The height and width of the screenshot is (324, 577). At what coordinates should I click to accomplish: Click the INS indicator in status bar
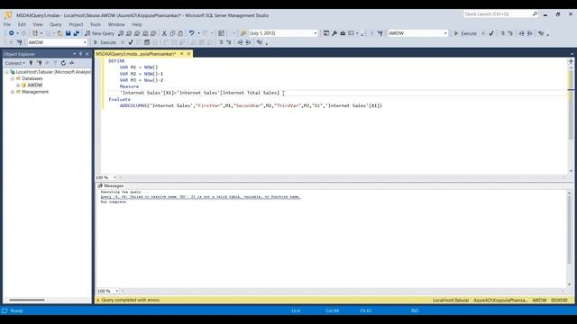pyautogui.click(x=415, y=310)
